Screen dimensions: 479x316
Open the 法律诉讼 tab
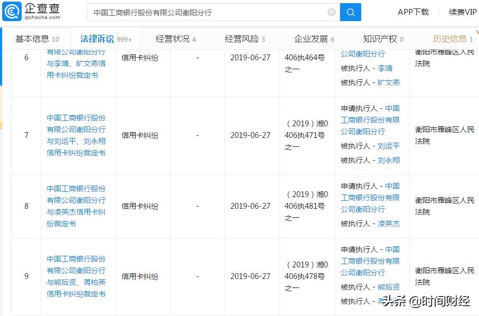(x=95, y=38)
